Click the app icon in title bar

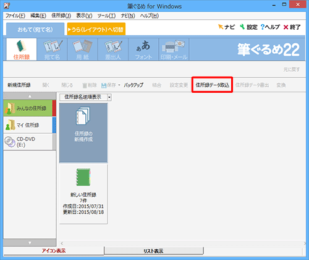(7, 6)
